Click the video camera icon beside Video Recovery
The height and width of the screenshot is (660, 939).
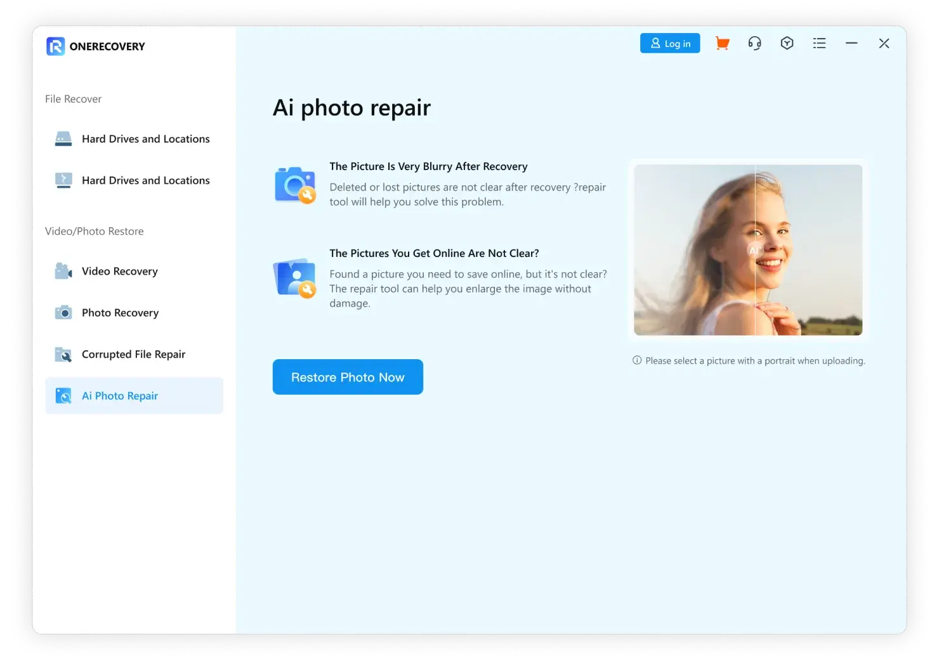[x=63, y=272]
